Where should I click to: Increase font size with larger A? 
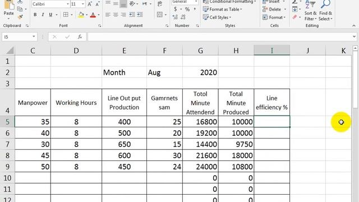[x=90, y=4]
